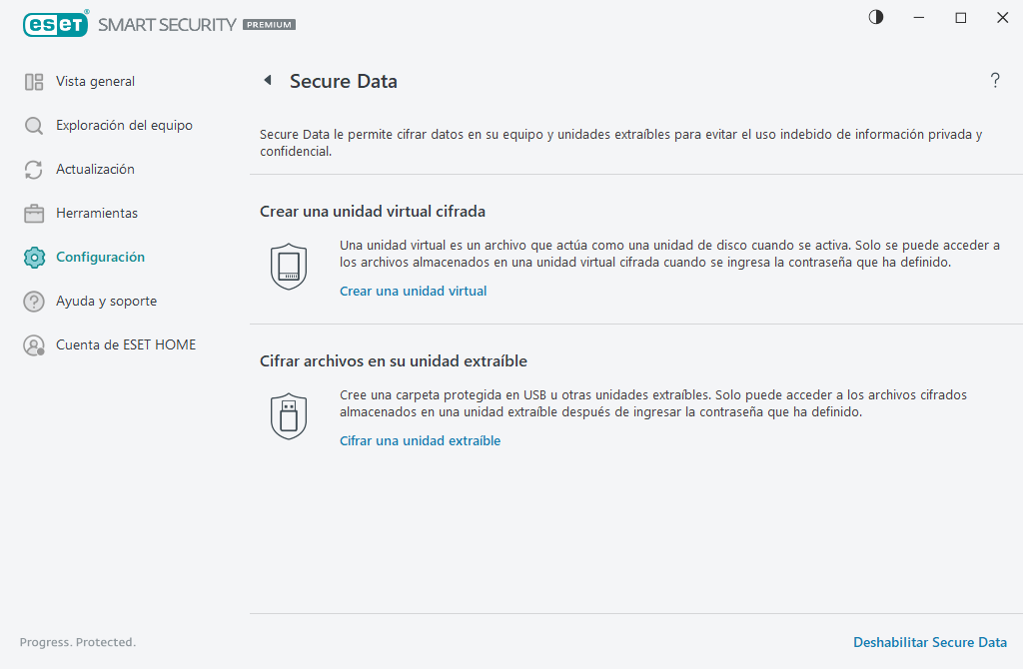Viewport: 1023px width, 669px height.
Task: Click the ESET logo
Action: coord(56,24)
